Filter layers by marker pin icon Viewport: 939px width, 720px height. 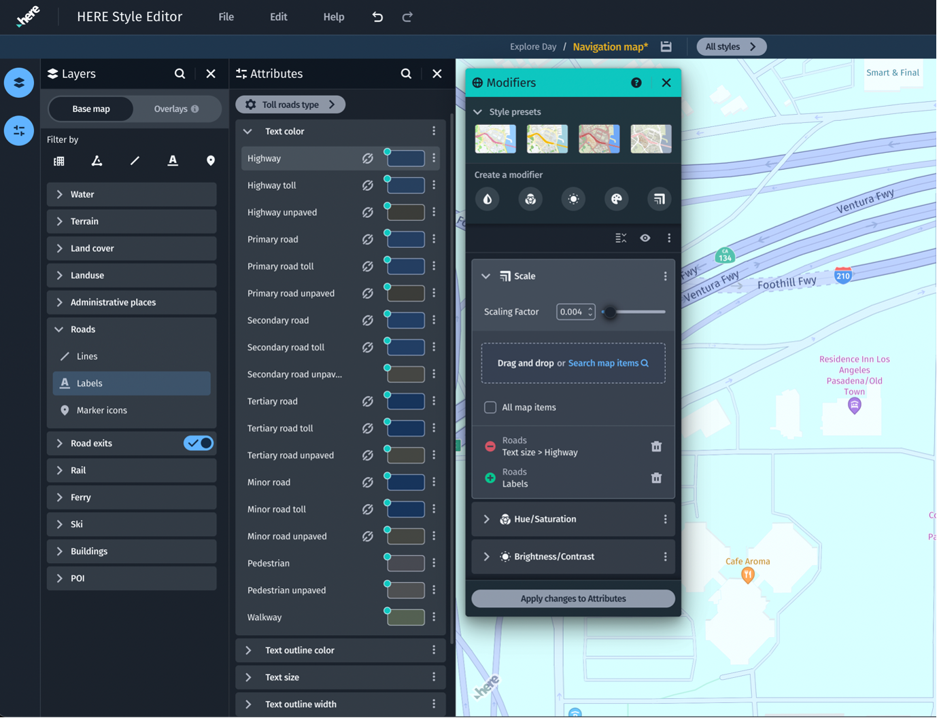[210, 161]
